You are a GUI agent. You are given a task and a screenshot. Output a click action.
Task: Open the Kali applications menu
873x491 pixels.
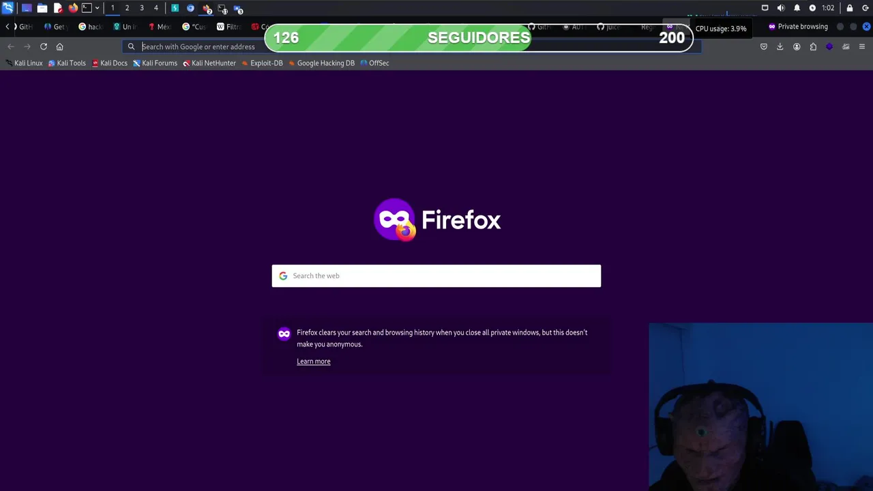coord(8,8)
